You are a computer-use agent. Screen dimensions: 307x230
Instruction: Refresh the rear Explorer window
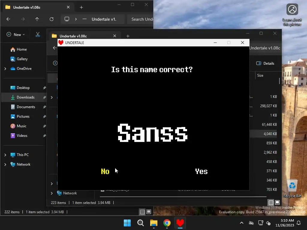click(x=52, y=19)
